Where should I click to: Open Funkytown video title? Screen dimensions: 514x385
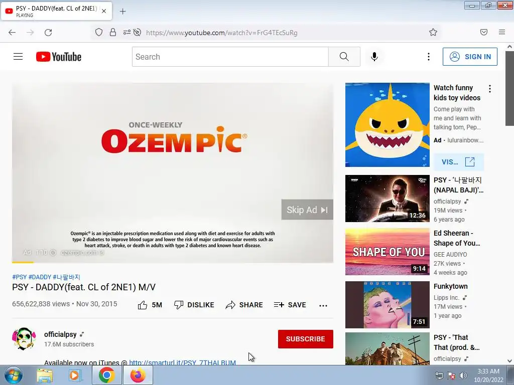tap(450, 286)
